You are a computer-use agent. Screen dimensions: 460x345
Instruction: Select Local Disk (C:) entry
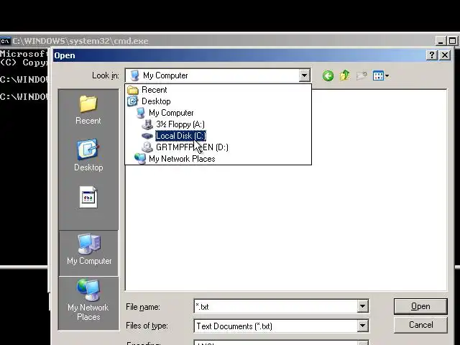click(x=180, y=136)
